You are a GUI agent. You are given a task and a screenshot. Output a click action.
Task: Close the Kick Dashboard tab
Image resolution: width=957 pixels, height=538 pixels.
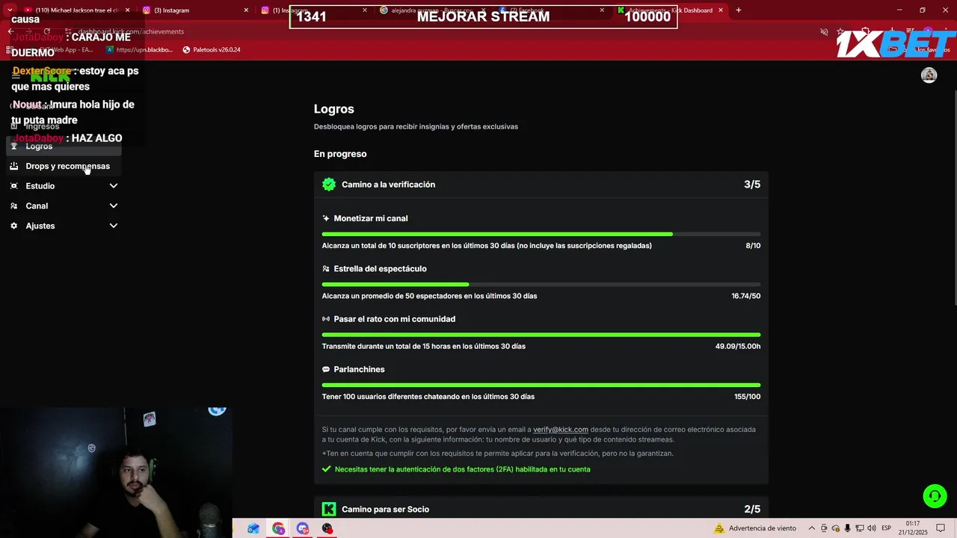pos(721,10)
